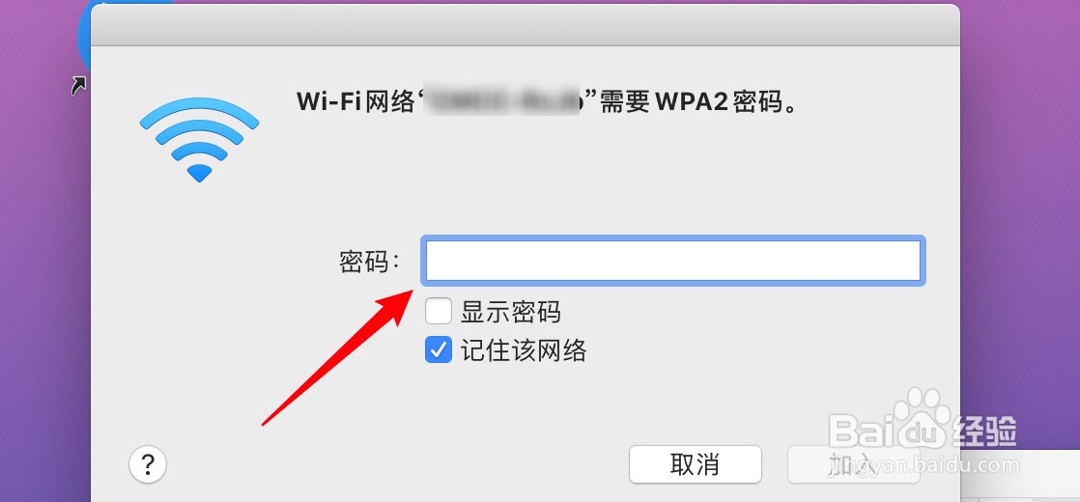Click the 显示密码 label text
Screen dimensions: 1080x502
[x=510, y=312]
